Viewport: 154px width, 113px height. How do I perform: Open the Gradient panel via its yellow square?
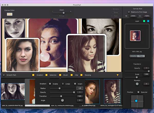[33, 75]
